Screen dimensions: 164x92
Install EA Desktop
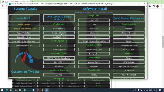(x=129, y=71)
